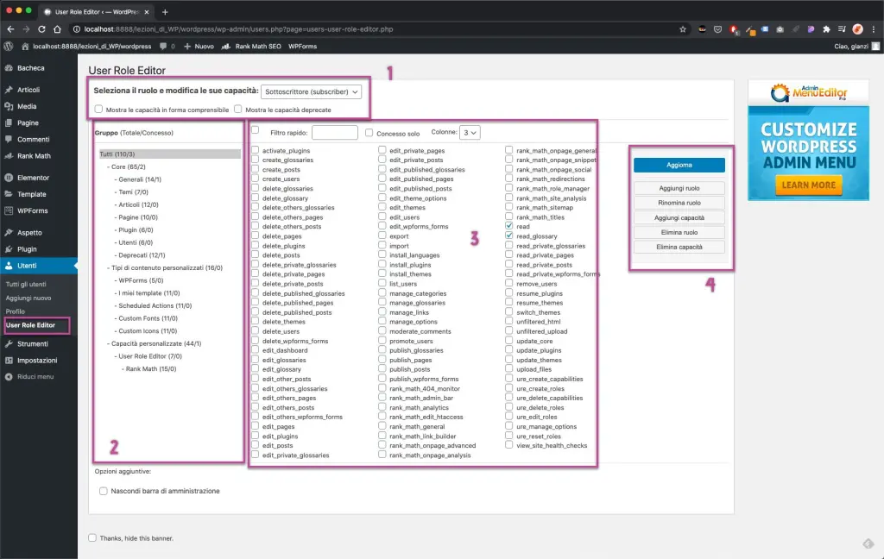
Task: Click the browser address bar URL
Action: (x=238, y=28)
